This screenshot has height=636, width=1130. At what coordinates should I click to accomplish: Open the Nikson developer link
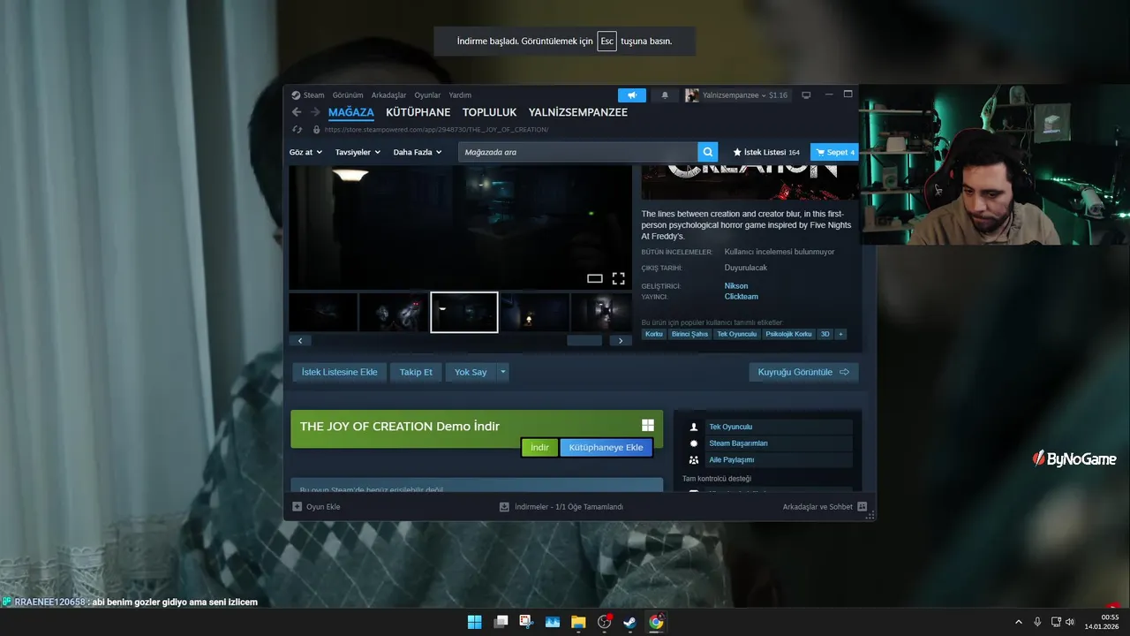pos(736,286)
